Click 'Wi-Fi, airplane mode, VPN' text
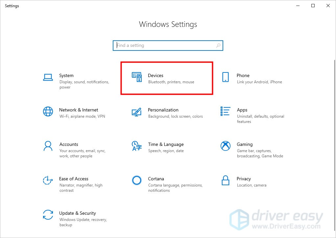 (x=82, y=116)
